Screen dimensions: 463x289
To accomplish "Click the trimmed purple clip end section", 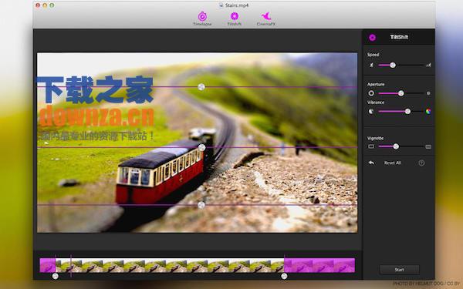I will [319, 265].
